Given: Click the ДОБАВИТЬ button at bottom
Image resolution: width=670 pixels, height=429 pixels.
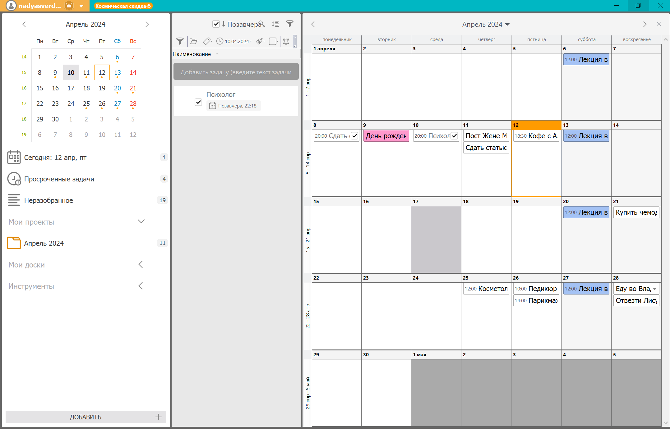Looking at the screenshot, I should 85,417.
